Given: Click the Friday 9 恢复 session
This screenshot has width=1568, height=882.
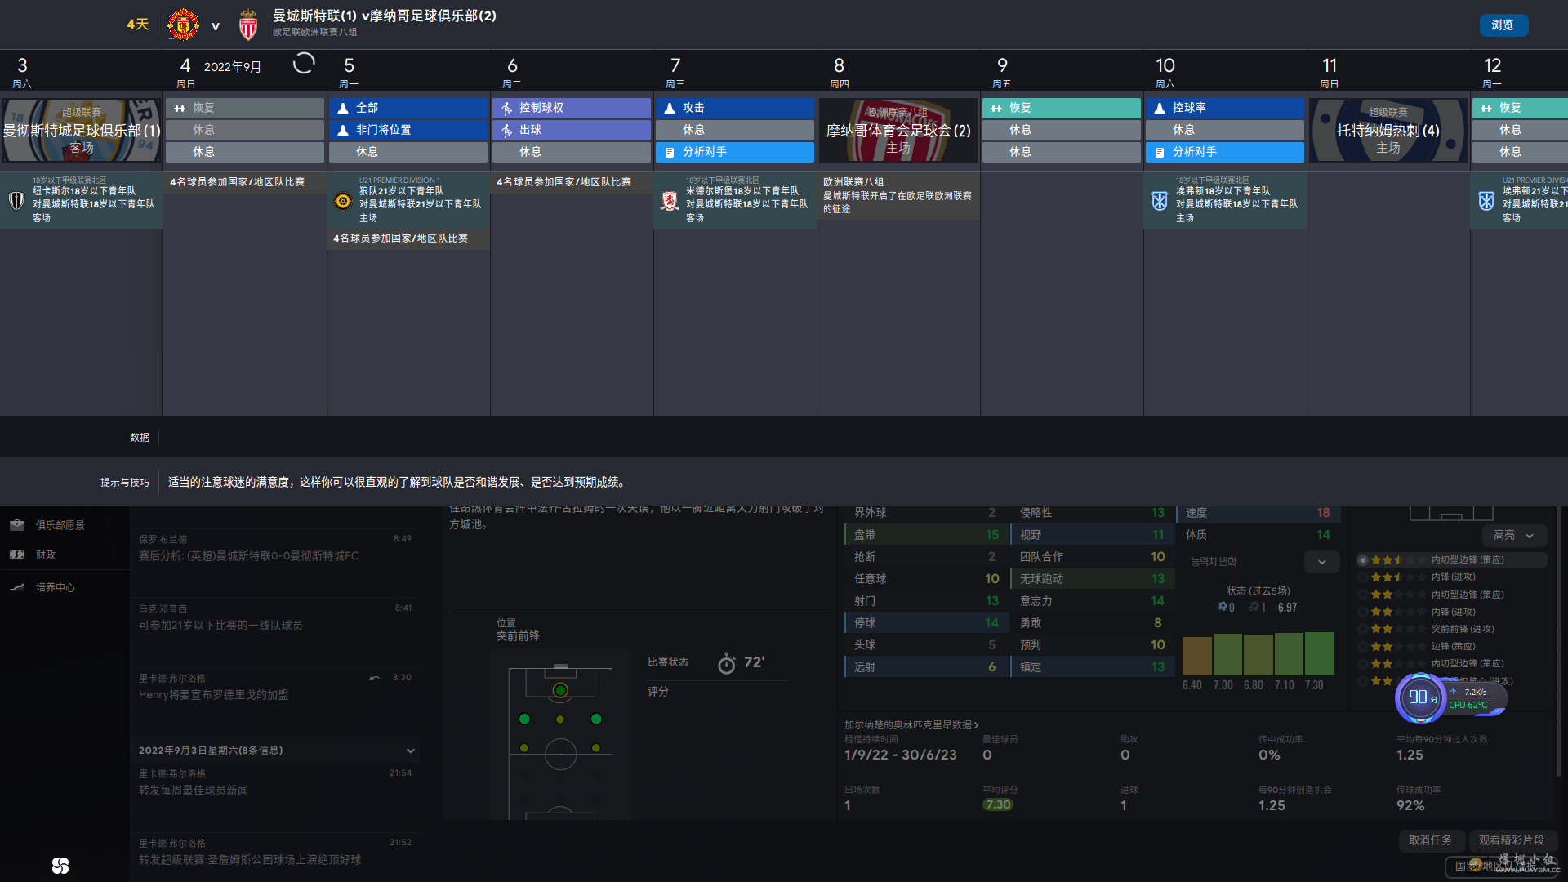Looking at the screenshot, I should coord(1062,108).
